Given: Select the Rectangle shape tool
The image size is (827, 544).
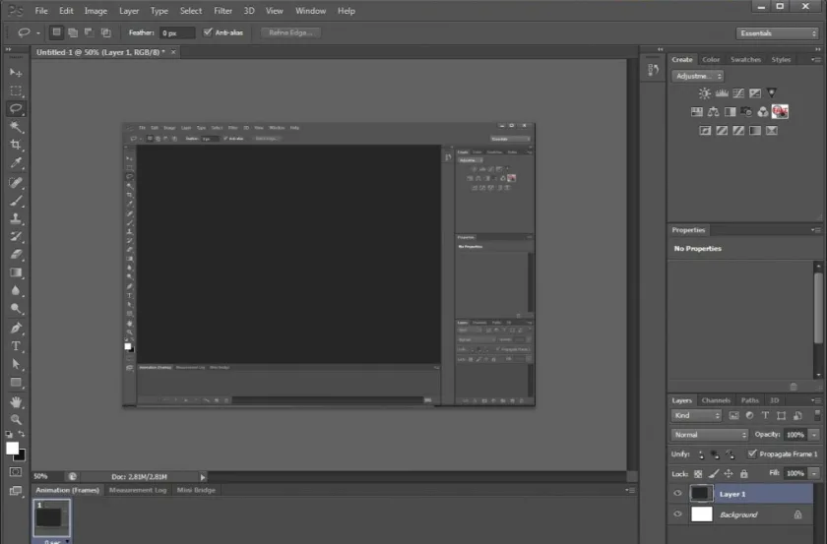Looking at the screenshot, I should click(x=16, y=383).
